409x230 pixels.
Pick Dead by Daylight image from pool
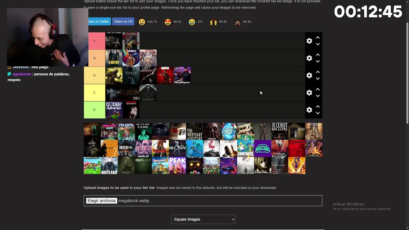pyautogui.click(x=126, y=149)
